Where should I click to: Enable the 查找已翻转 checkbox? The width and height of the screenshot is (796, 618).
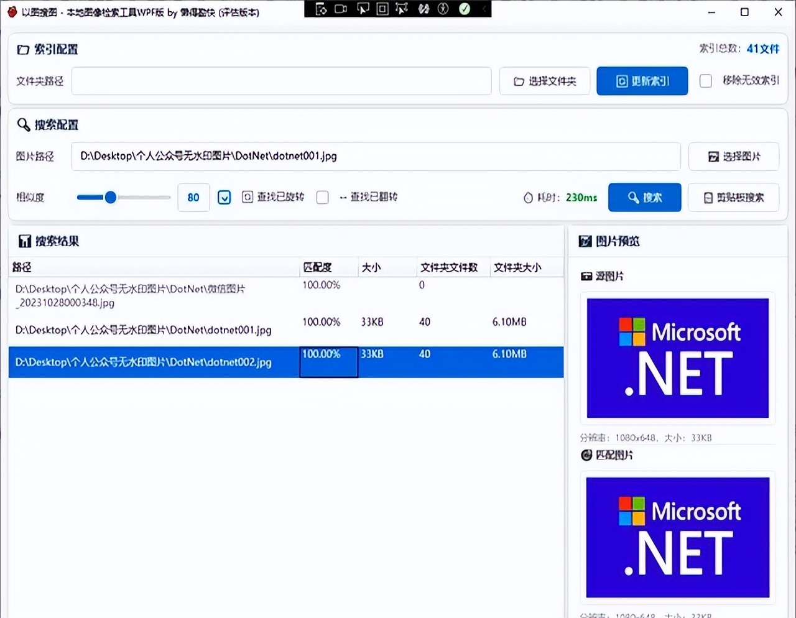[322, 197]
